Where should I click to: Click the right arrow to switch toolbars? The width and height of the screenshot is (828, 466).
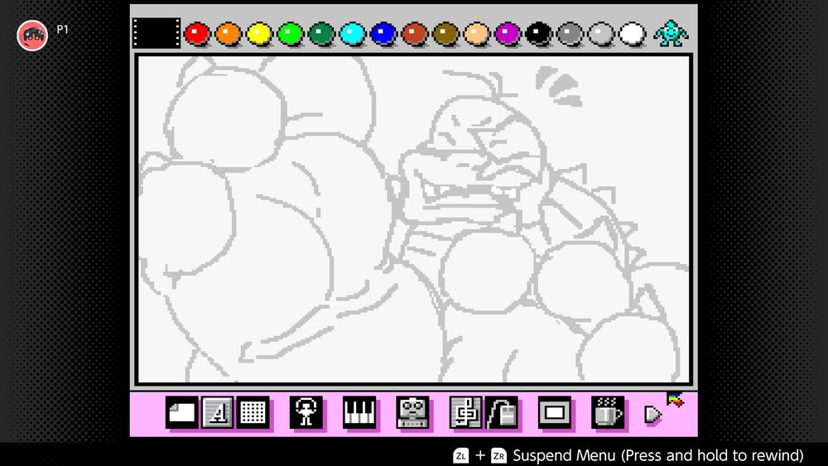652,415
